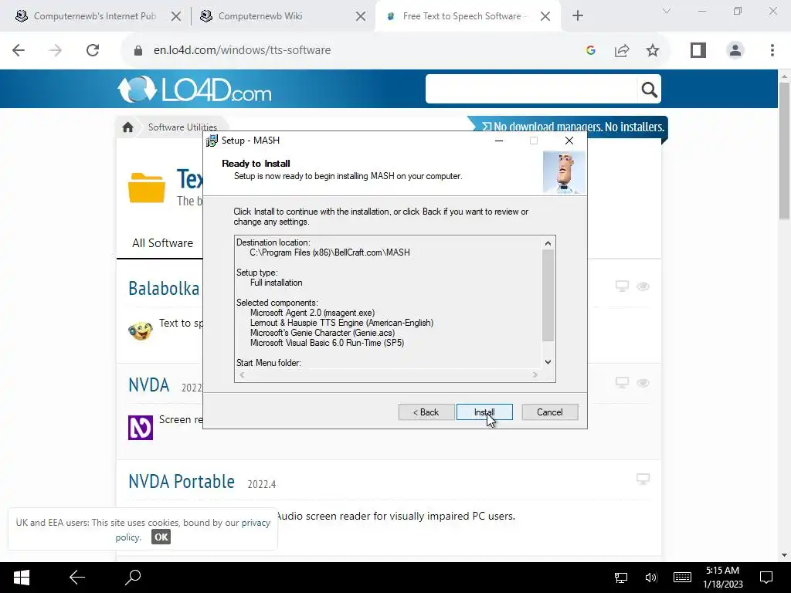The height and width of the screenshot is (593, 791).
Task: Click the taskbar back arrow
Action: pyautogui.click(x=77, y=578)
